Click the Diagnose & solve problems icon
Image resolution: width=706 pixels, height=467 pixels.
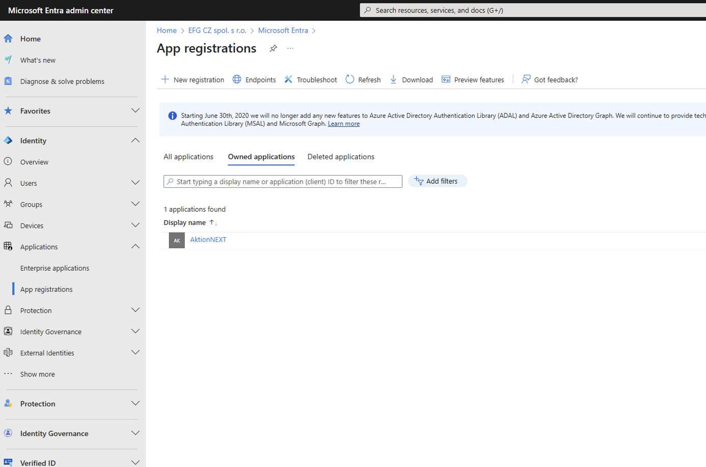point(8,81)
